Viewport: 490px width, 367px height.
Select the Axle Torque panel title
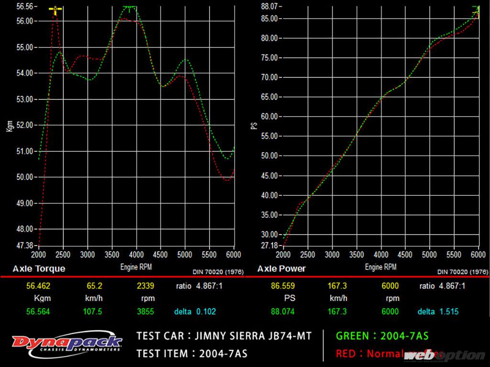pyautogui.click(x=39, y=269)
